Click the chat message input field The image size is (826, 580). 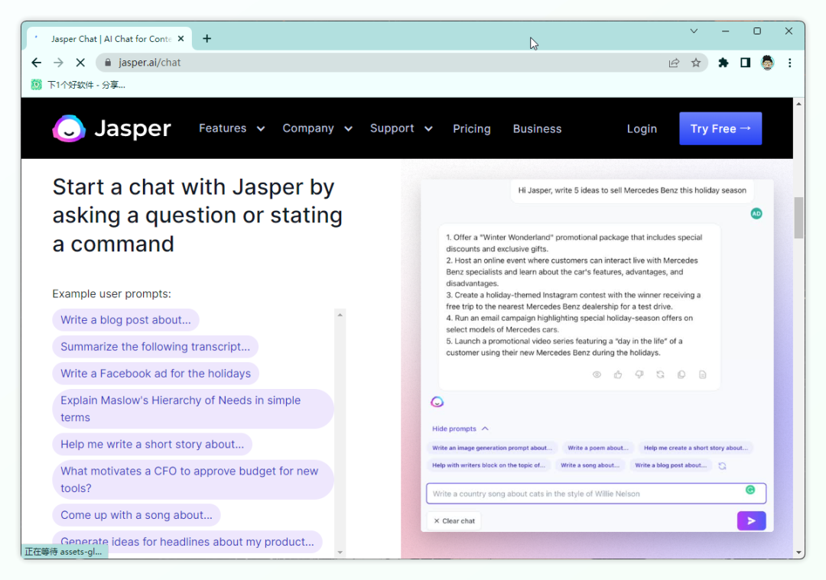pyautogui.click(x=585, y=494)
